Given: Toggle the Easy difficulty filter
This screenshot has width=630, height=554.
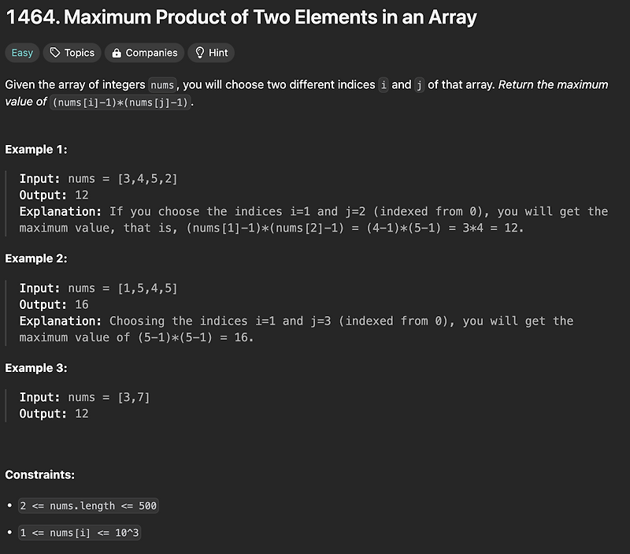Looking at the screenshot, I should pyautogui.click(x=21, y=53).
